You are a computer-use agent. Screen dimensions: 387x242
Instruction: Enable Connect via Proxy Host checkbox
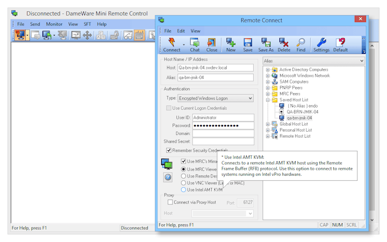coord(170,202)
